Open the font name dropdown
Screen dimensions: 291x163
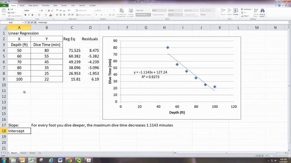[40, 10]
